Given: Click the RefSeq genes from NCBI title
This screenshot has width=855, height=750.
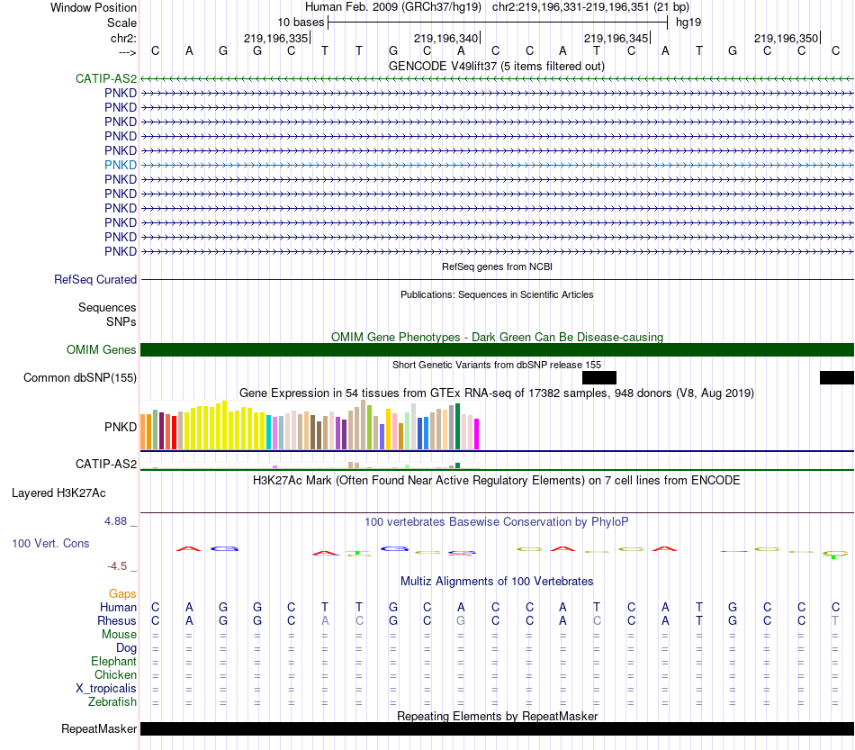Looking at the screenshot, I should click(x=497, y=267).
